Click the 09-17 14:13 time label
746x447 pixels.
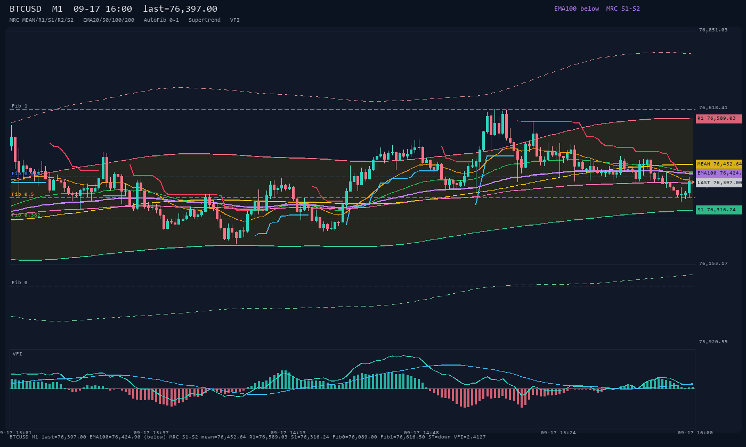coord(288,433)
